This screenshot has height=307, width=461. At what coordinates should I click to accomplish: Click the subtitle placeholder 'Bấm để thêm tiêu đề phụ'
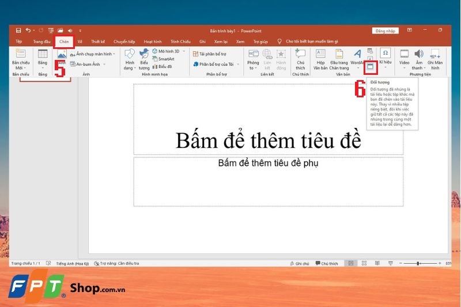[269, 182]
